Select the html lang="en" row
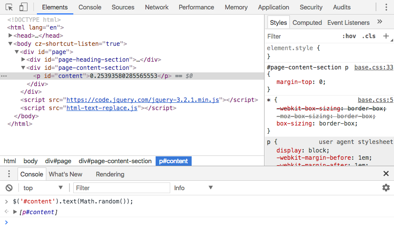 [x=36, y=27]
